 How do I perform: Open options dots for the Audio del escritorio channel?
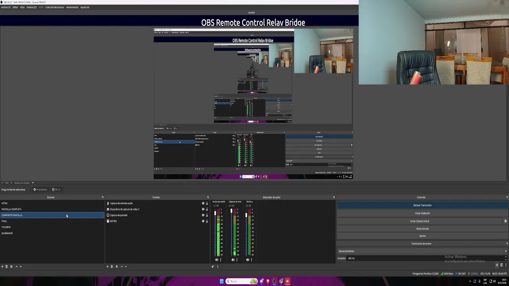221,260
